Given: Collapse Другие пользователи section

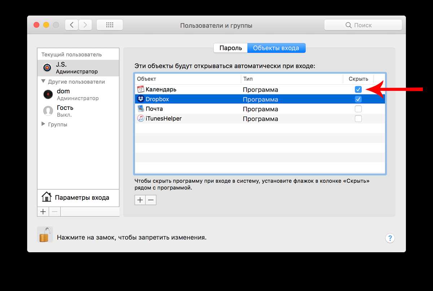Looking at the screenshot, I should (44, 81).
